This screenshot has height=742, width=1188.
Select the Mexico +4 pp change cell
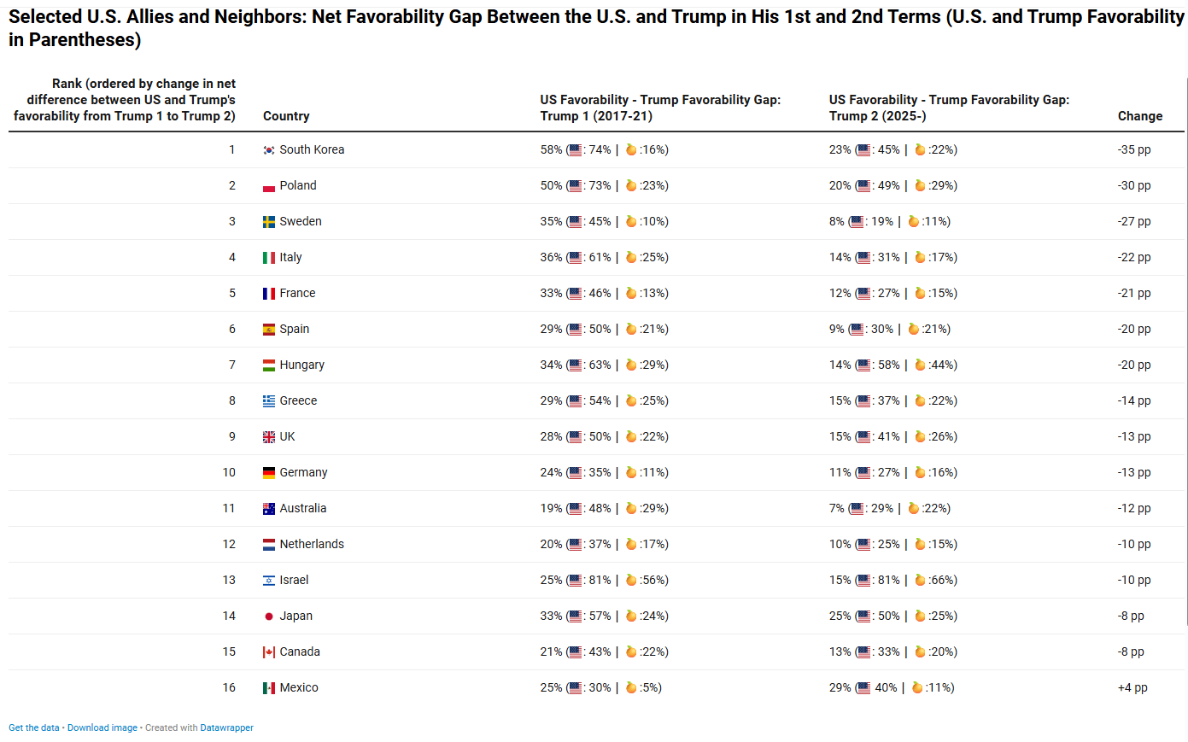point(1132,687)
